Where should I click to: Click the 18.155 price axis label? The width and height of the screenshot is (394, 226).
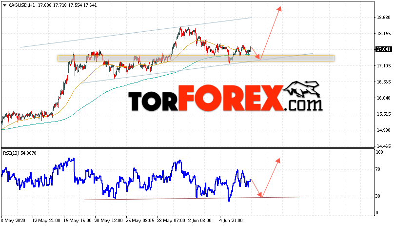tap(383, 34)
